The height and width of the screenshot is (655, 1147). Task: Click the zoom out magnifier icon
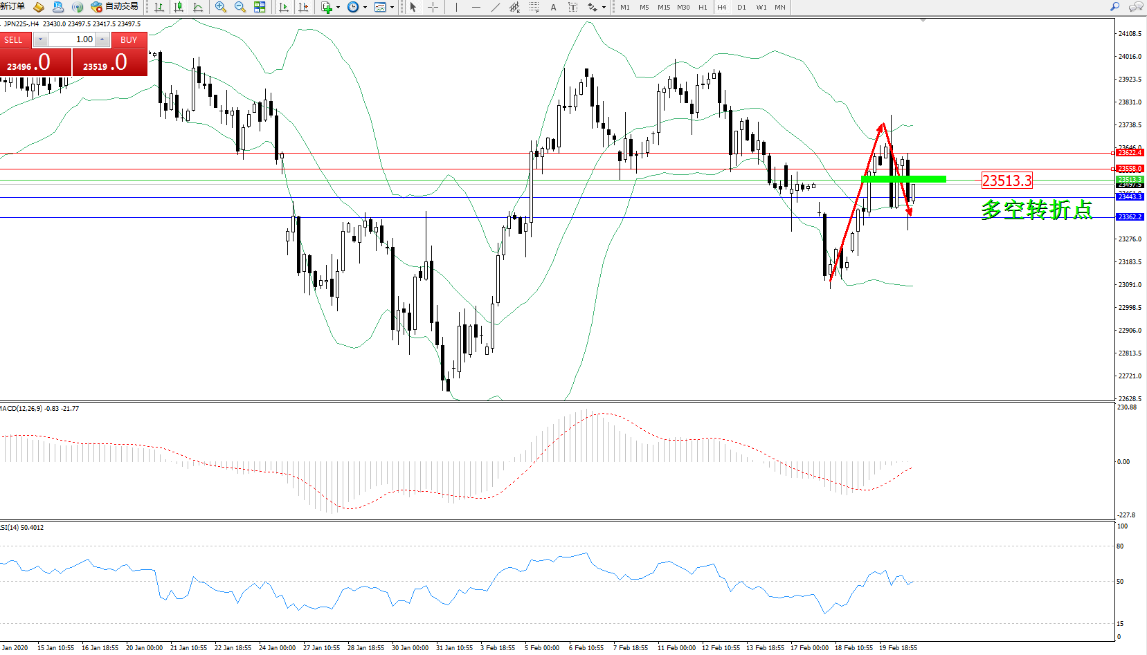(240, 7)
